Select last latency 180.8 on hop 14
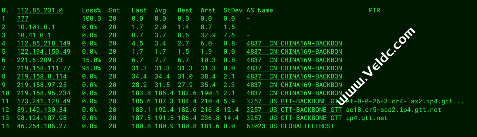Image resolution: width=477 pixels, height=137 pixels. 141,126
